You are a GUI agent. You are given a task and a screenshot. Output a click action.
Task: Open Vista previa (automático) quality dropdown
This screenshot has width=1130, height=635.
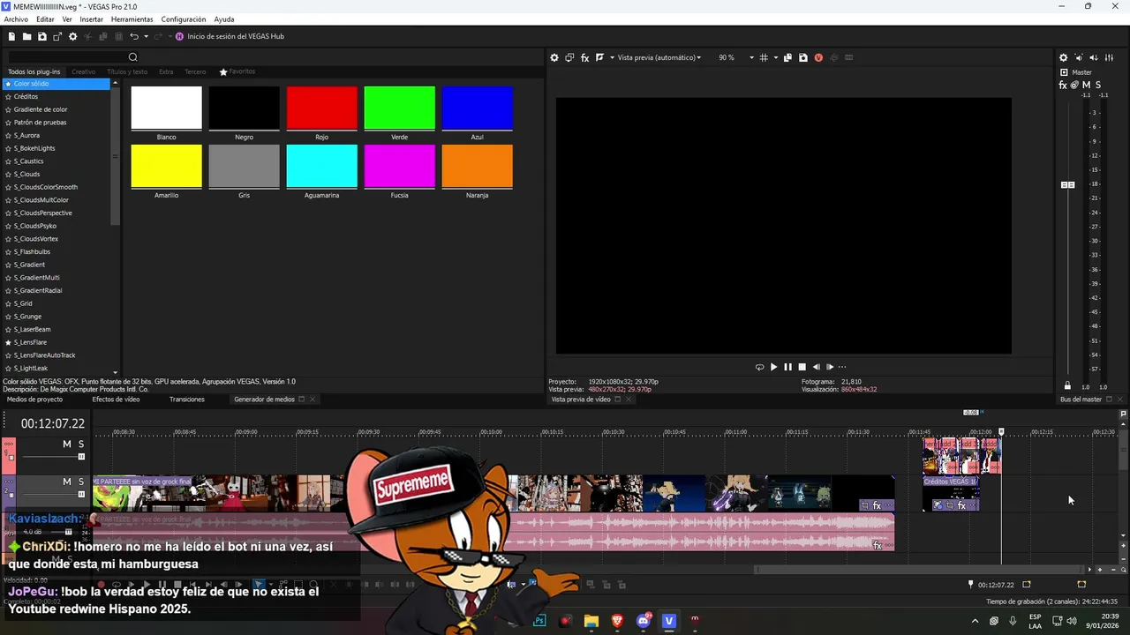658,57
